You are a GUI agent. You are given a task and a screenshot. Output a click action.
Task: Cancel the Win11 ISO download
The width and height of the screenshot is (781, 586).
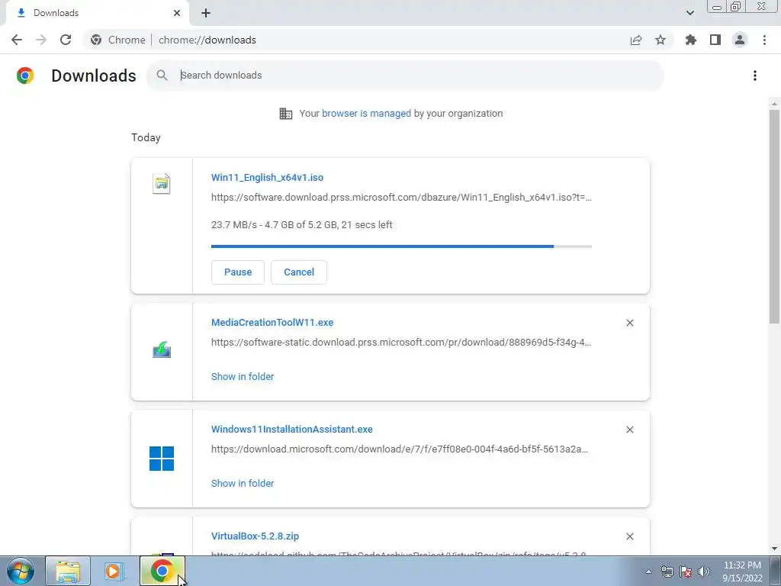point(299,272)
